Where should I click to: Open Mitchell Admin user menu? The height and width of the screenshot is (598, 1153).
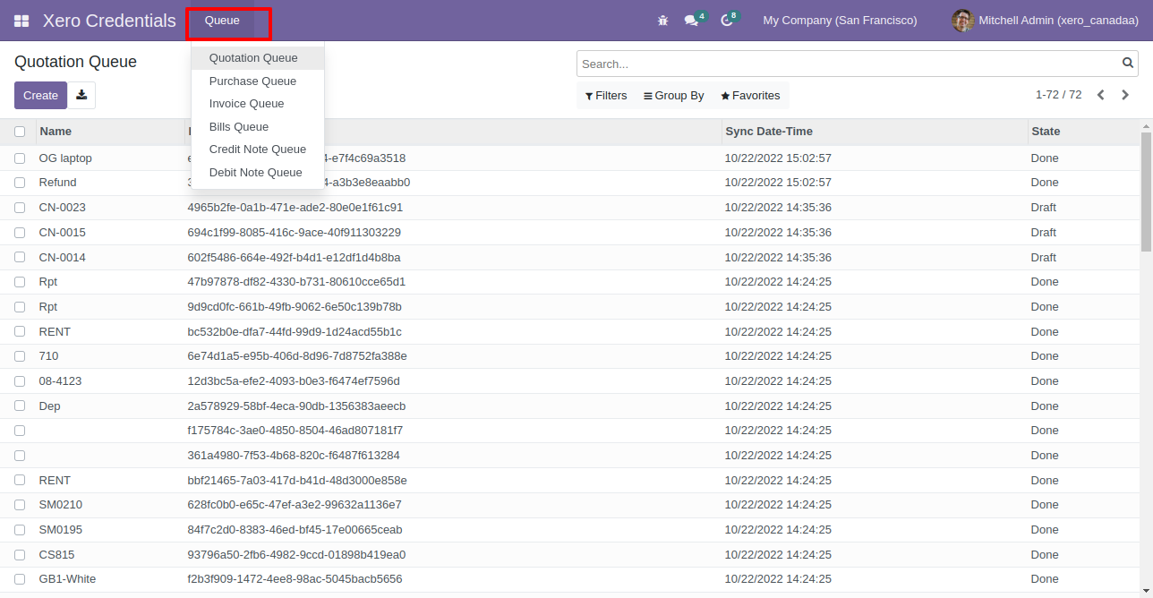pyautogui.click(x=1045, y=21)
